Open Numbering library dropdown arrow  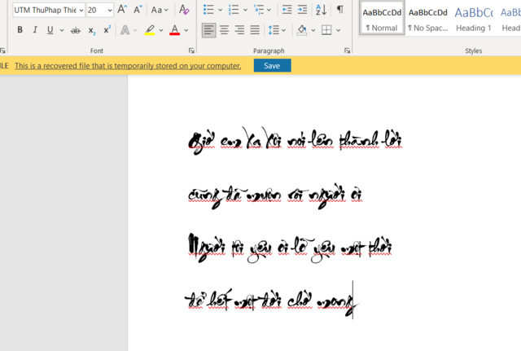(245, 10)
